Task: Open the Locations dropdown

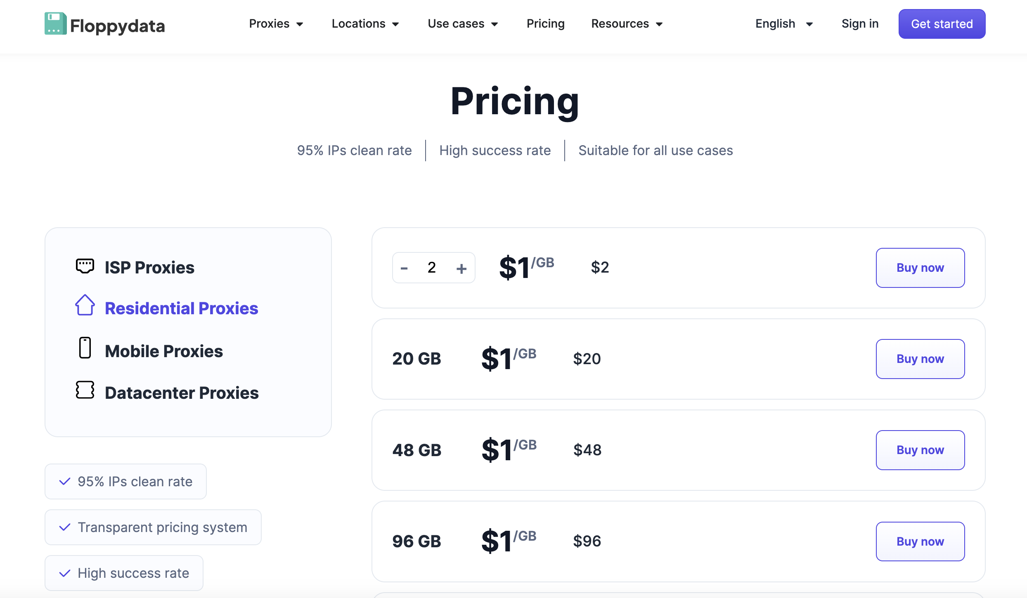Action: 365,24
